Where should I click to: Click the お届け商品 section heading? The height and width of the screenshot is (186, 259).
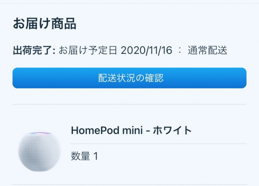pyautogui.click(x=44, y=23)
